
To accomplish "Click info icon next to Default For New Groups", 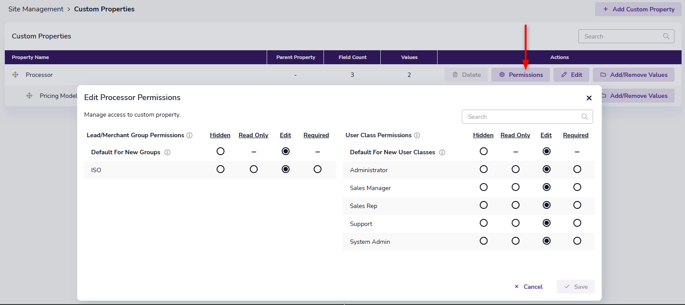I will point(167,152).
